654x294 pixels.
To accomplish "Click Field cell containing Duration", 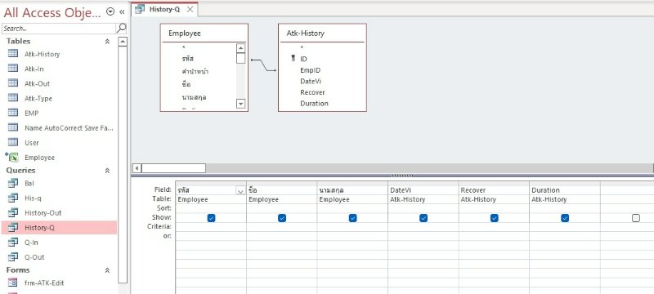I will pyautogui.click(x=565, y=190).
